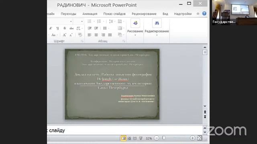The height and width of the screenshot is (144, 257).
Task: Click zoom level 32% button
Action: click(x=149, y=138)
